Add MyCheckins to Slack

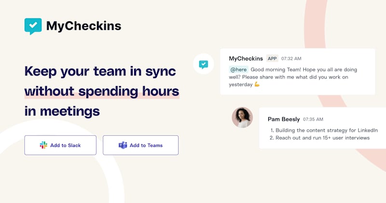point(60,145)
